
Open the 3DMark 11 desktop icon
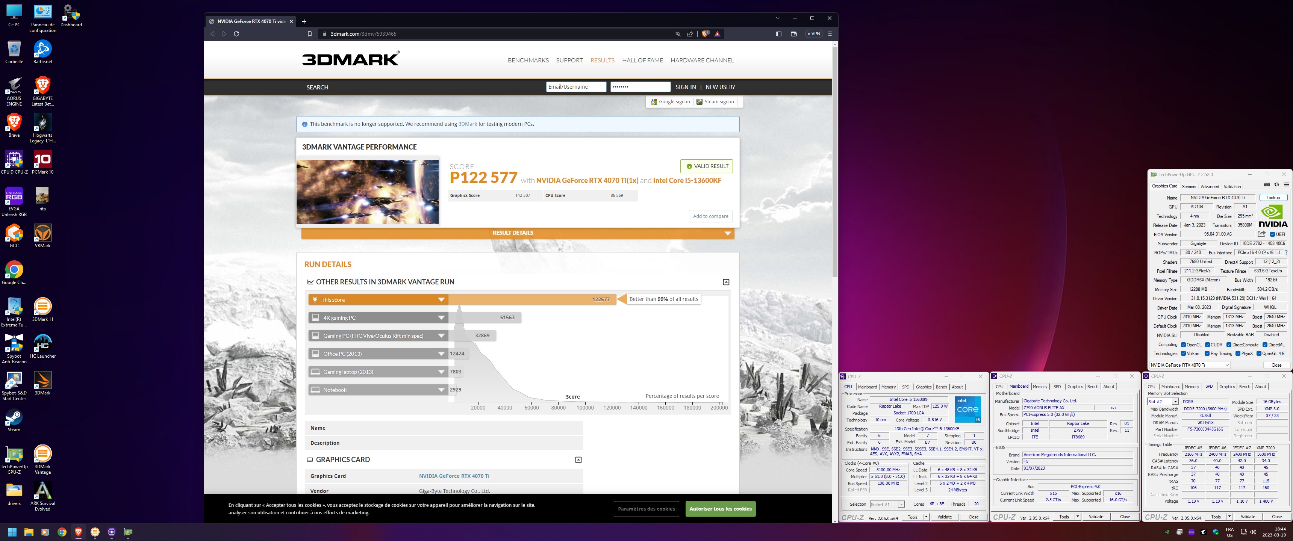43,310
